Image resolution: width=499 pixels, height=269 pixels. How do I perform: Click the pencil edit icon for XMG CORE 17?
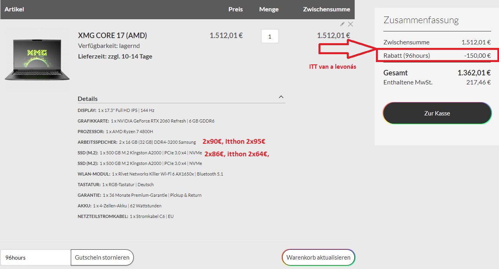tap(342, 24)
